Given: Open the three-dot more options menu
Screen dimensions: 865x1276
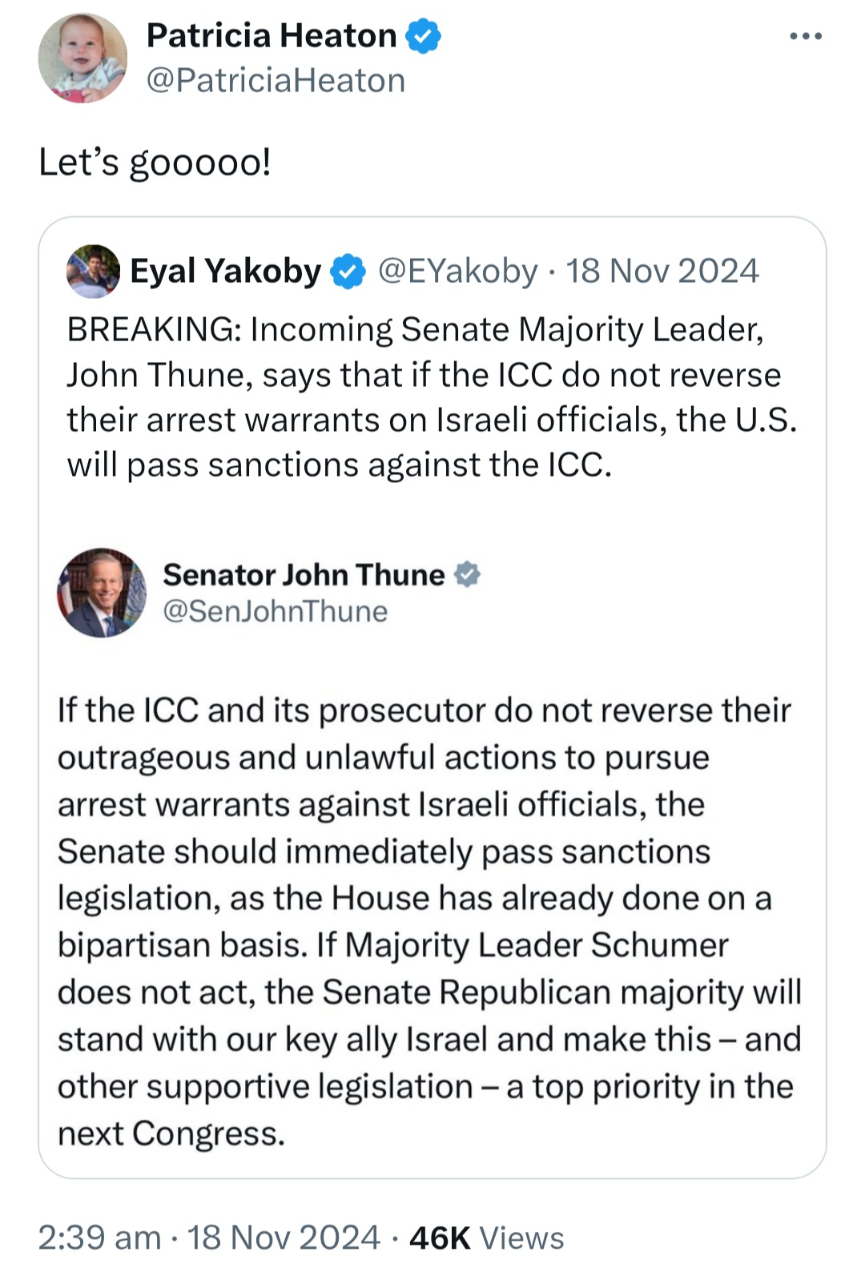Looking at the screenshot, I should coord(805,36).
